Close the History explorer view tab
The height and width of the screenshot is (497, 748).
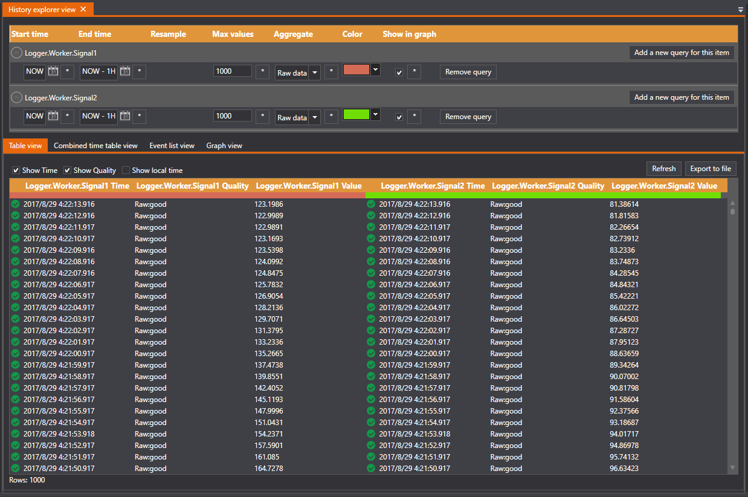coord(83,9)
